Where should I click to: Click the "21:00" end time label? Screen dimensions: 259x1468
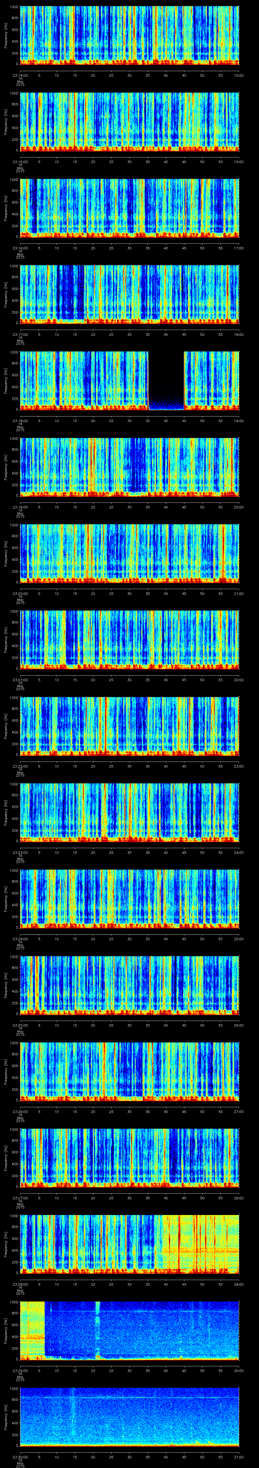239,593
